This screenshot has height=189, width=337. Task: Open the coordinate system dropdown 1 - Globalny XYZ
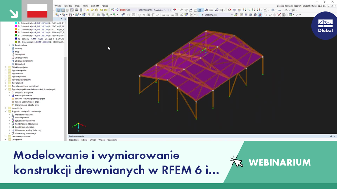(x=216, y=15)
